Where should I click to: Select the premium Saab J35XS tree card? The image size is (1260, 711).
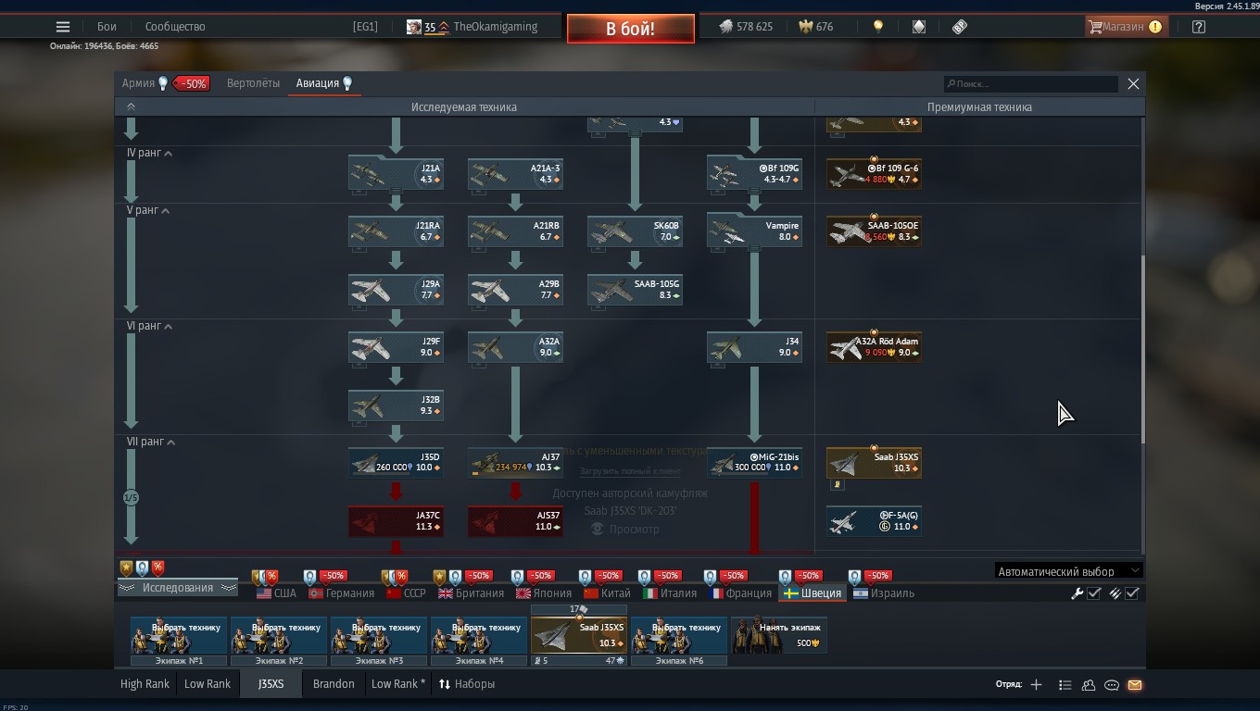click(x=874, y=462)
